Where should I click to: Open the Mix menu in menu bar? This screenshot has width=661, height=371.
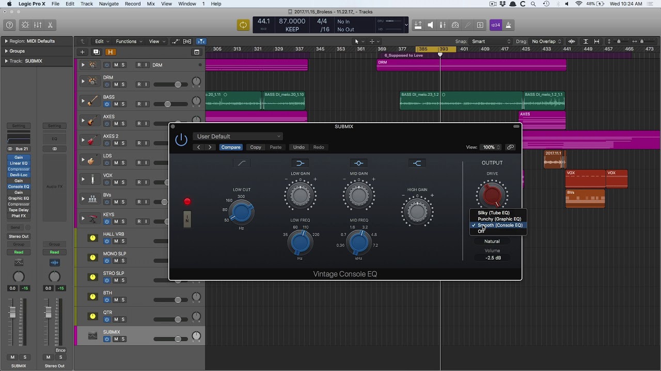(x=151, y=4)
